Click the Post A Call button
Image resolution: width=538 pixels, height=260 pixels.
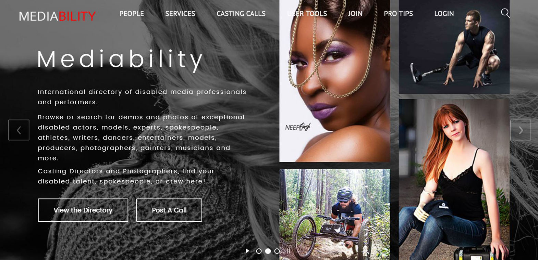(x=169, y=210)
